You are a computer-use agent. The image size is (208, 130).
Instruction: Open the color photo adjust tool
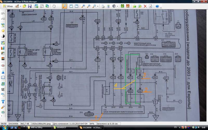[3, 43]
